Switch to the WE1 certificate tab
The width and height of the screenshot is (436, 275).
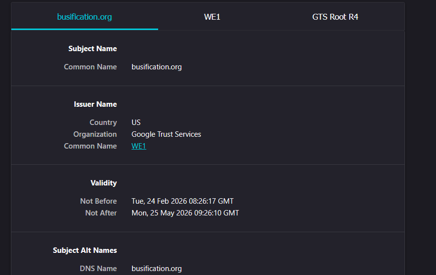click(x=212, y=17)
